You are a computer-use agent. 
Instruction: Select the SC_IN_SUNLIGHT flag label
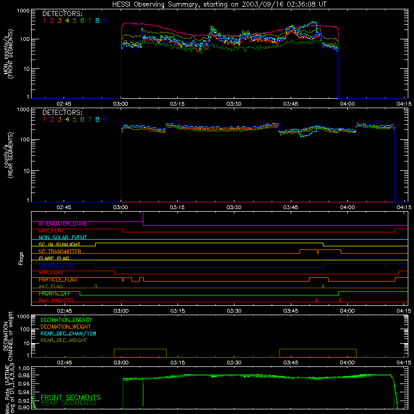point(60,244)
